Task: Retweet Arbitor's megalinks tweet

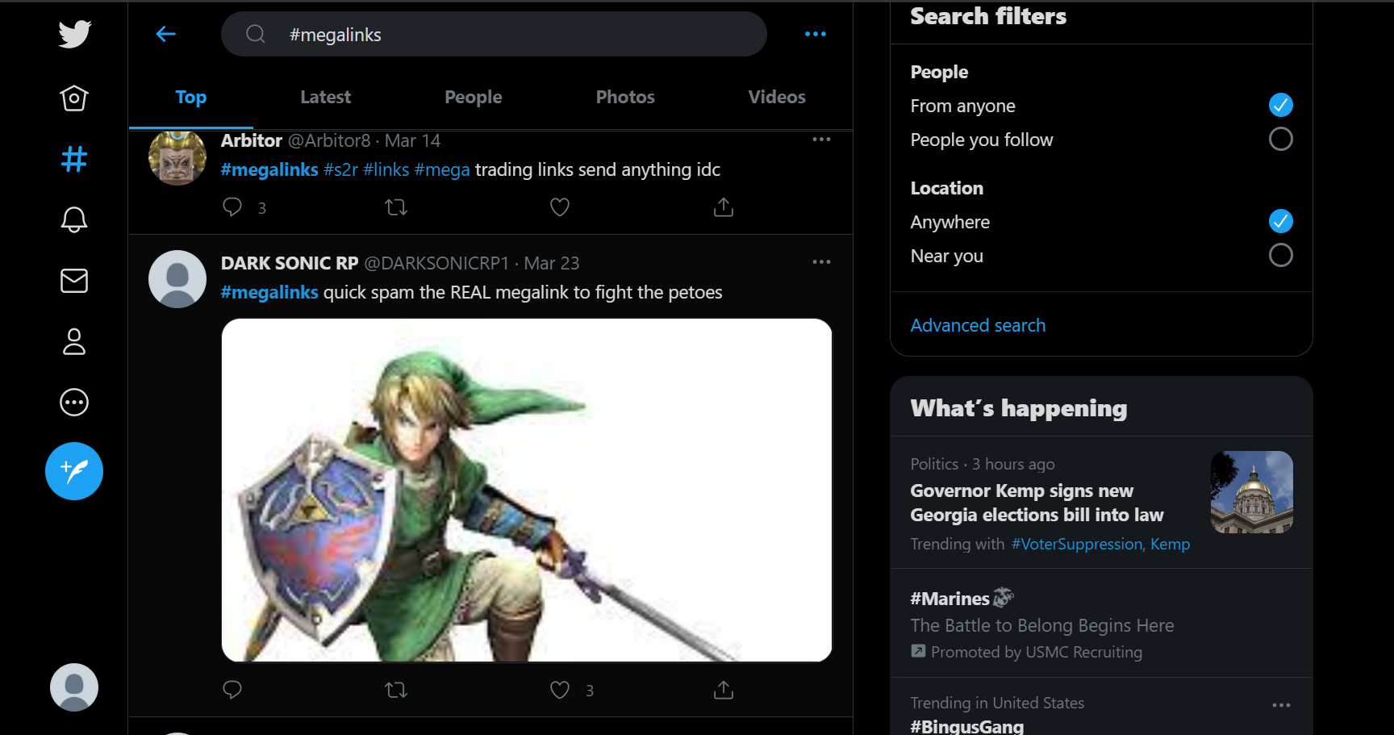Action: [396, 207]
